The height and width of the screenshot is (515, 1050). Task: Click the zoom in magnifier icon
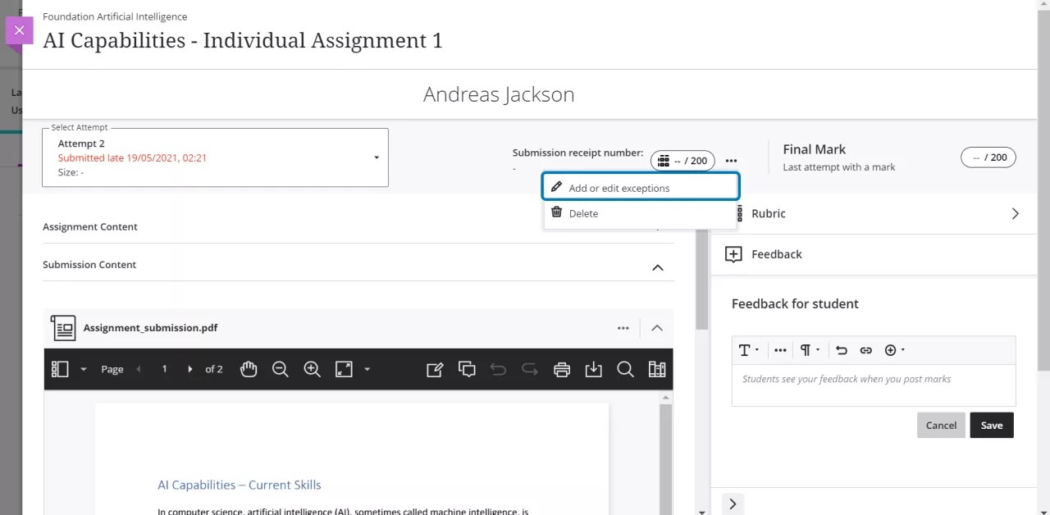[312, 369]
